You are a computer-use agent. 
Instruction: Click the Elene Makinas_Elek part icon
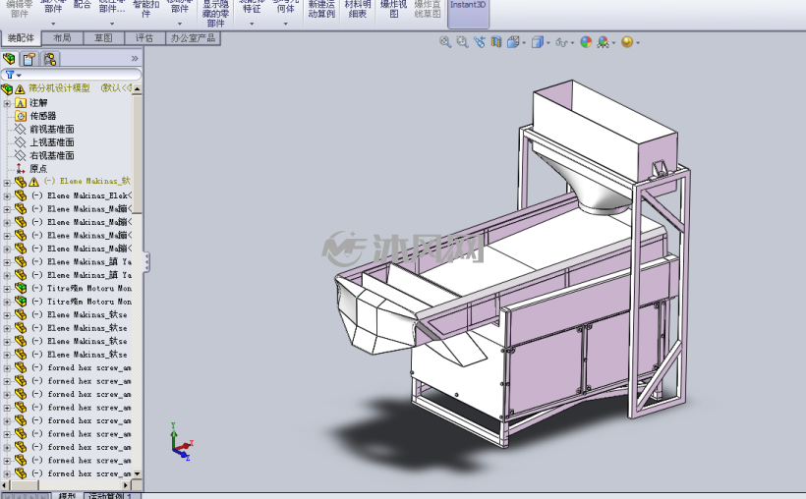pos(21,195)
